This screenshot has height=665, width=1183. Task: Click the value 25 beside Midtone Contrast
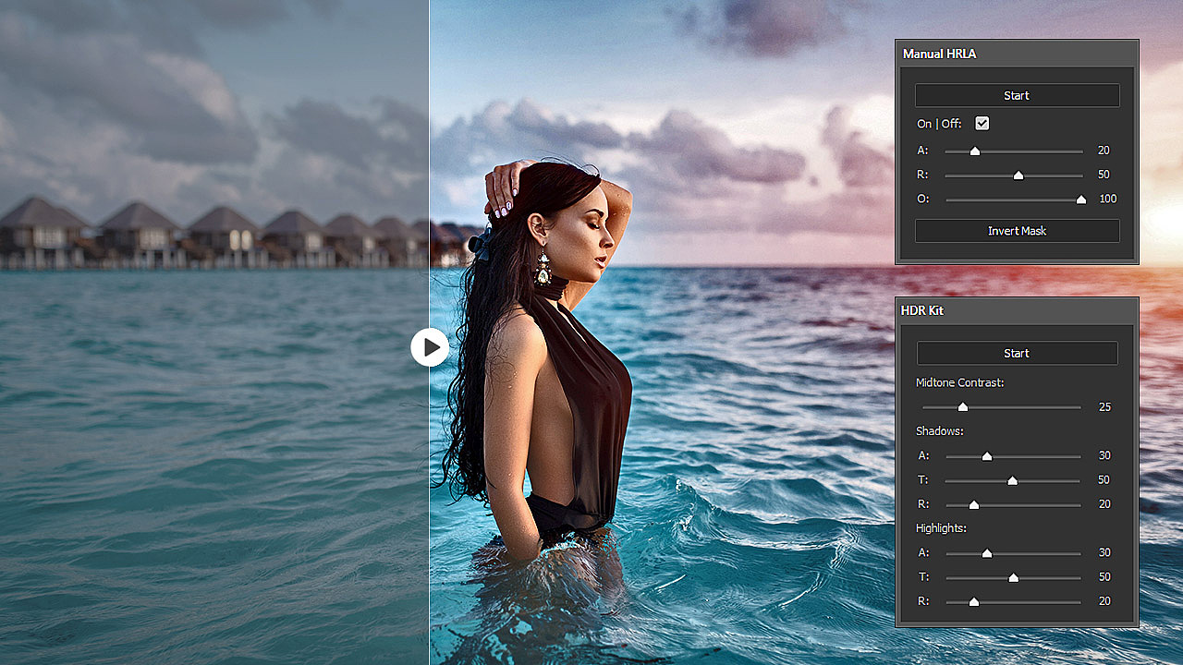(1104, 406)
